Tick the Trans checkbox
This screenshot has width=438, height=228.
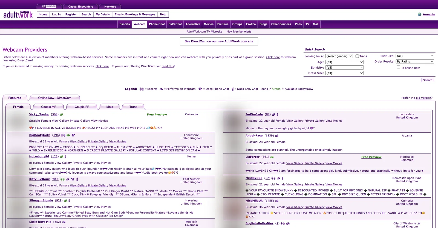pos(357,56)
